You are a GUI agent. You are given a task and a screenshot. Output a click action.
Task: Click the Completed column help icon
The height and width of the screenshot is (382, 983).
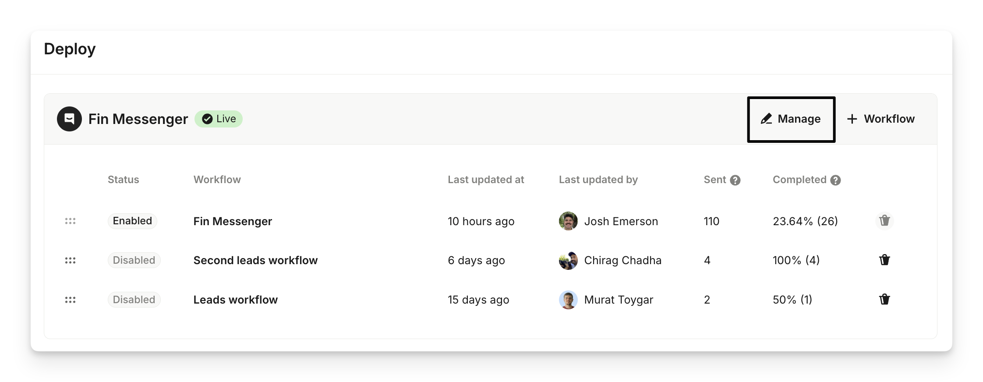click(835, 180)
